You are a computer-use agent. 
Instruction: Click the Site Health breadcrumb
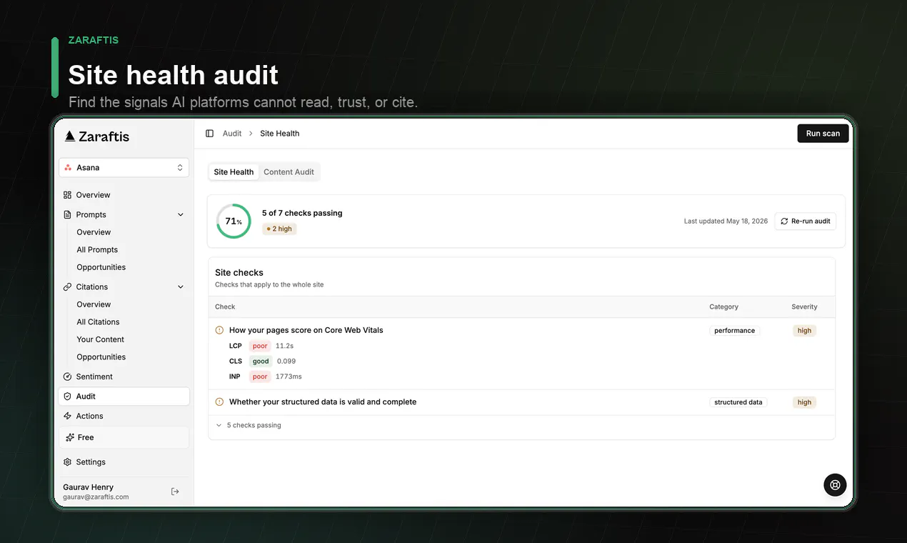point(279,134)
